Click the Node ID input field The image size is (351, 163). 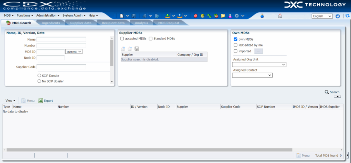[x=51, y=58]
